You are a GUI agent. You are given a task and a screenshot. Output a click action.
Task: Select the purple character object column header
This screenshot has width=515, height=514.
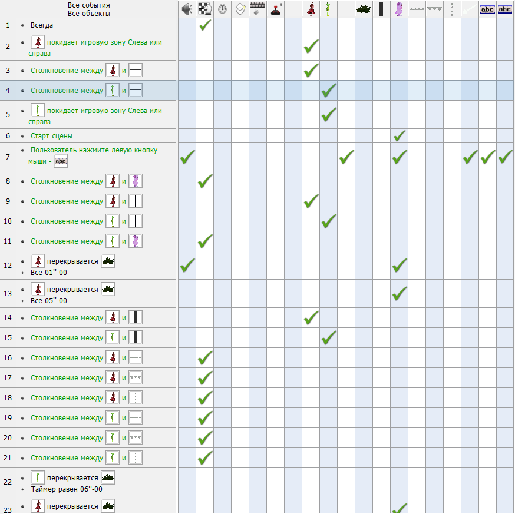point(399,9)
